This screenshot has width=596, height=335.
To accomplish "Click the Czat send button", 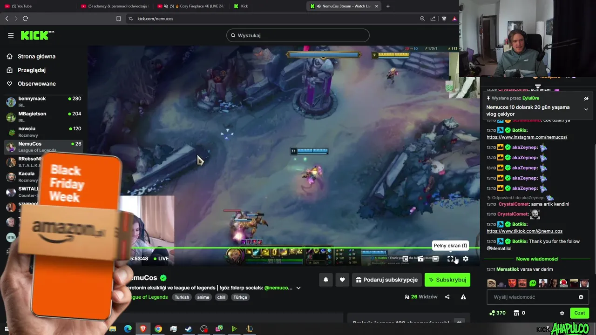I will [579, 313].
